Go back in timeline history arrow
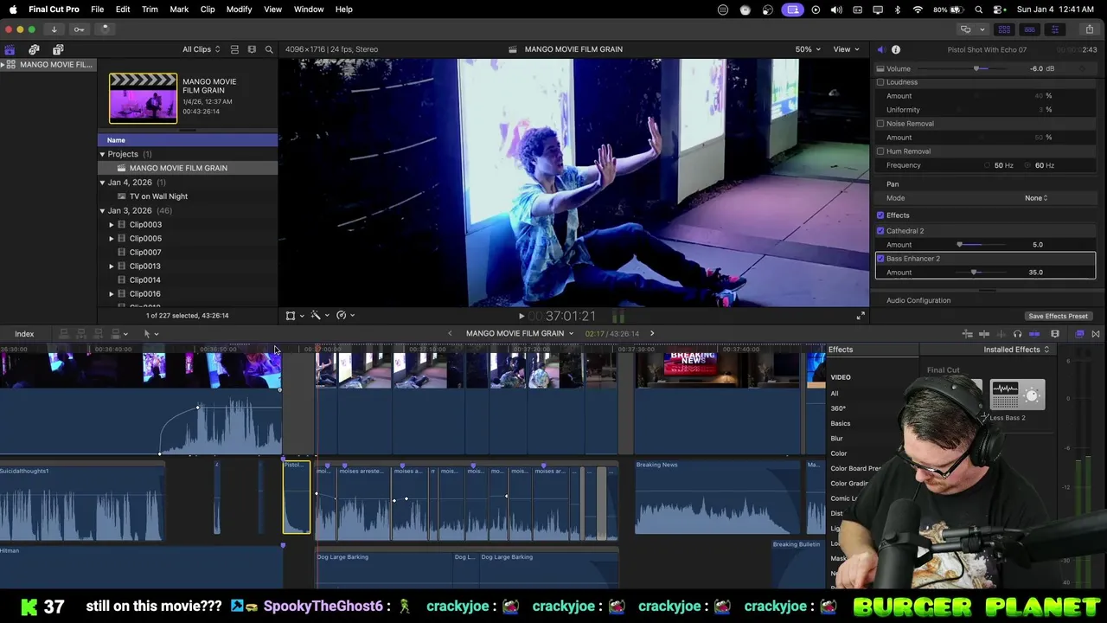 [450, 333]
